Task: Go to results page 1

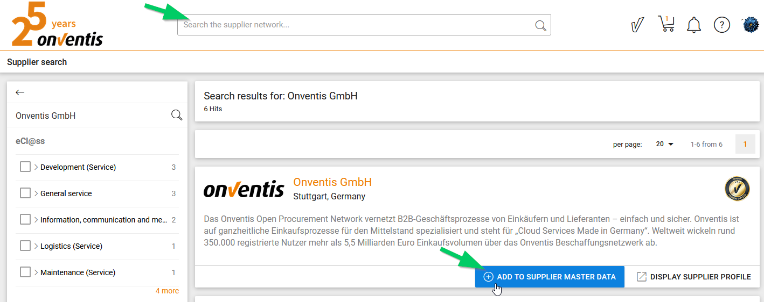Action: point(745,144)
